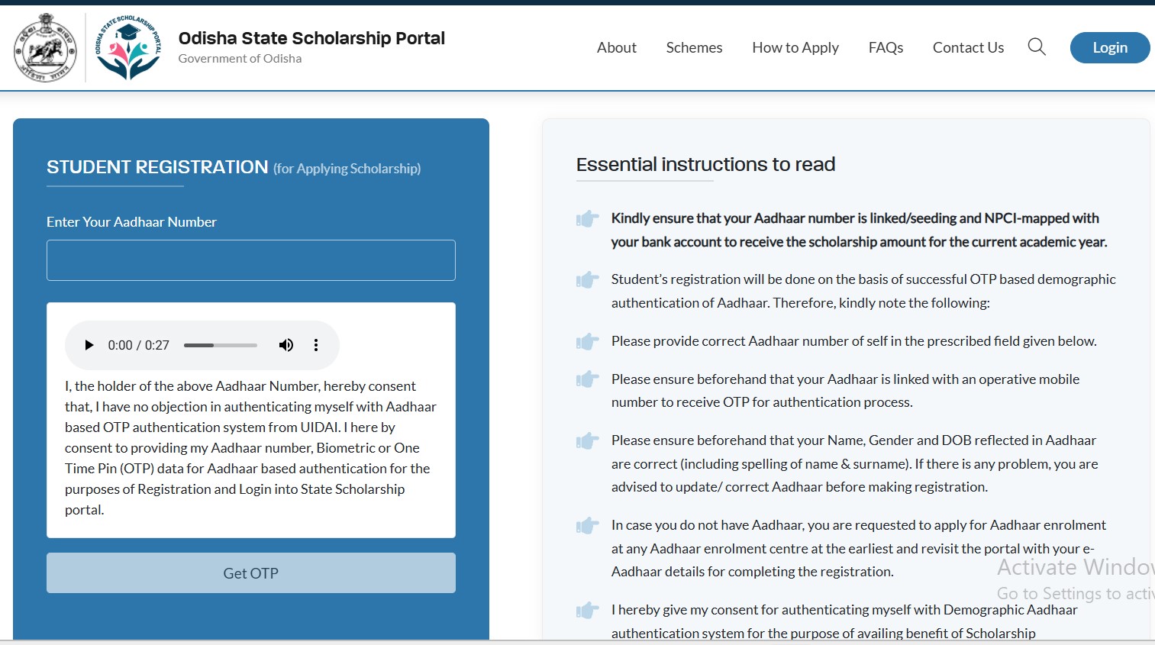Click the pointing hand icon beside NPCI-mapped instruction

click(x=587, y=219)
